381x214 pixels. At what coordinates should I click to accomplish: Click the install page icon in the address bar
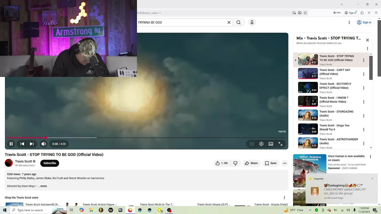(x=300, y=13)
